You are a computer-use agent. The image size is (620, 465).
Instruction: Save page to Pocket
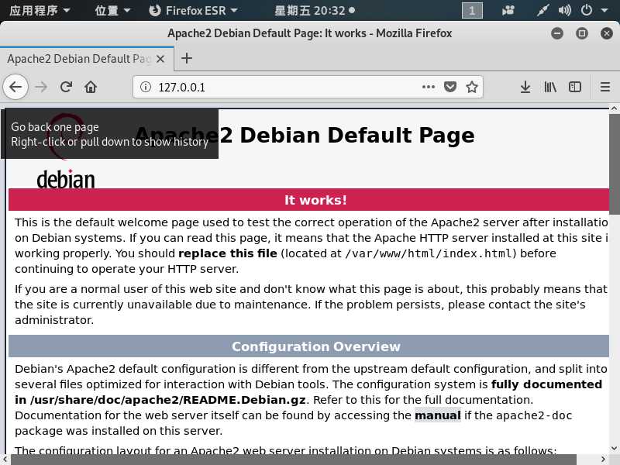coord(450,87)
